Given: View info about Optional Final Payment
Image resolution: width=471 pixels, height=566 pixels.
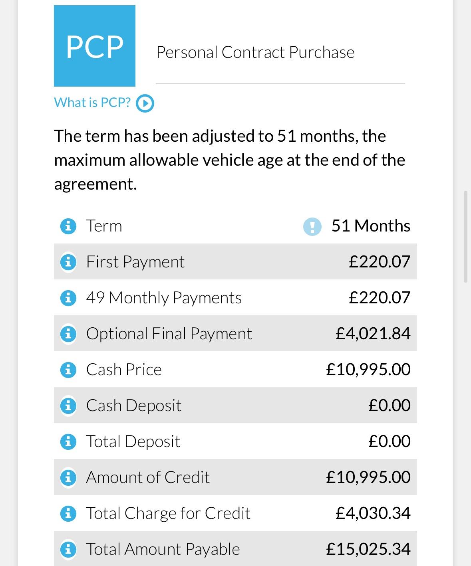Looking at the screenshot, I should pos(68,334).
